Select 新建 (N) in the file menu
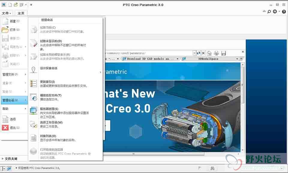 [x=14, y=21]
